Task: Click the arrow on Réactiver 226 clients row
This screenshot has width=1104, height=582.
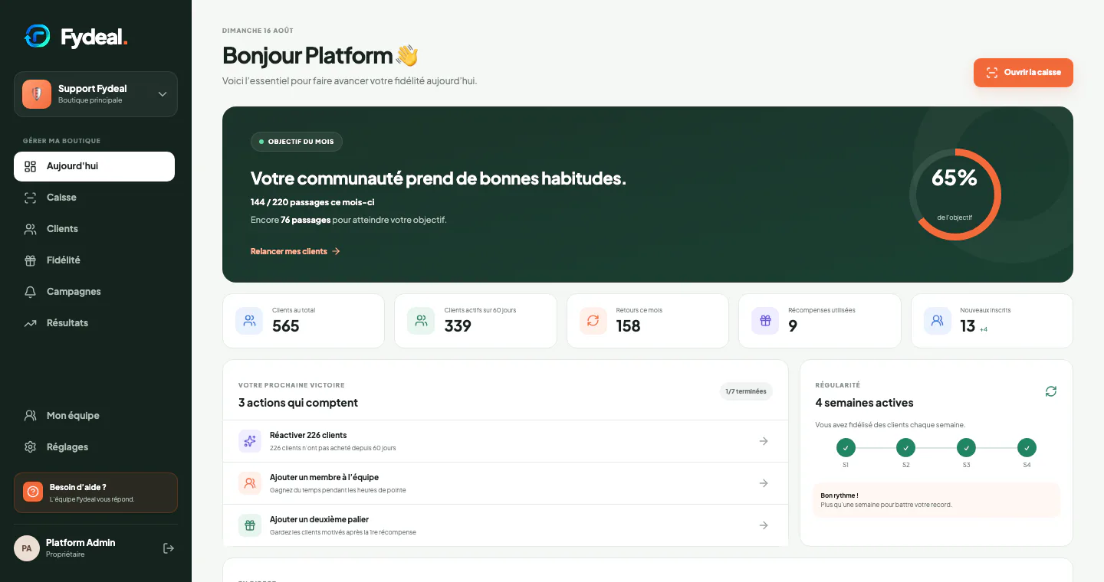Action: tap(764, 441)
